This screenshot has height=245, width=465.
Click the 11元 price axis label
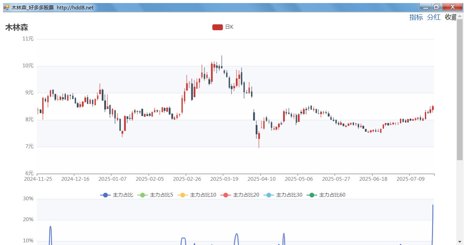28,39
